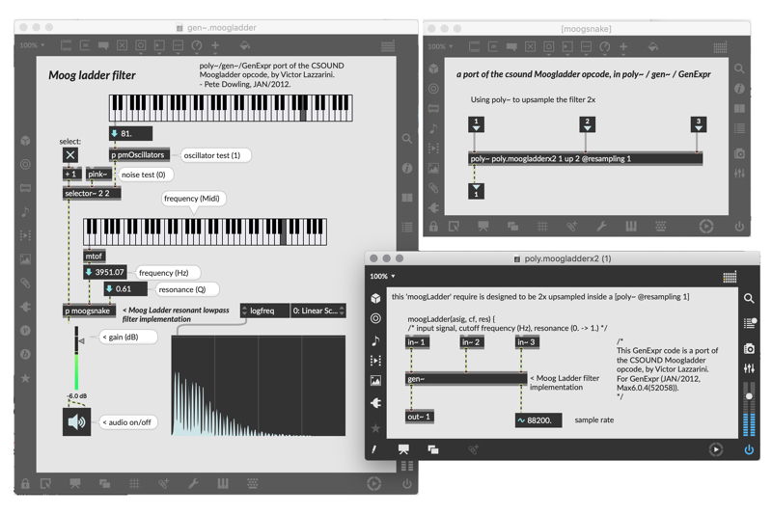The height and width of the screenshot is (514, 772).
Task: Click inlet 3 in the moogsnake window
Action: click(699, 124)
